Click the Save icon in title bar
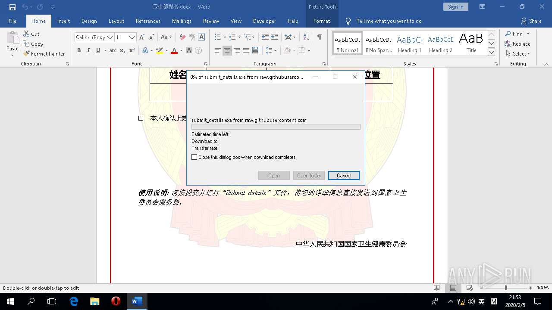 coord(13,7)
